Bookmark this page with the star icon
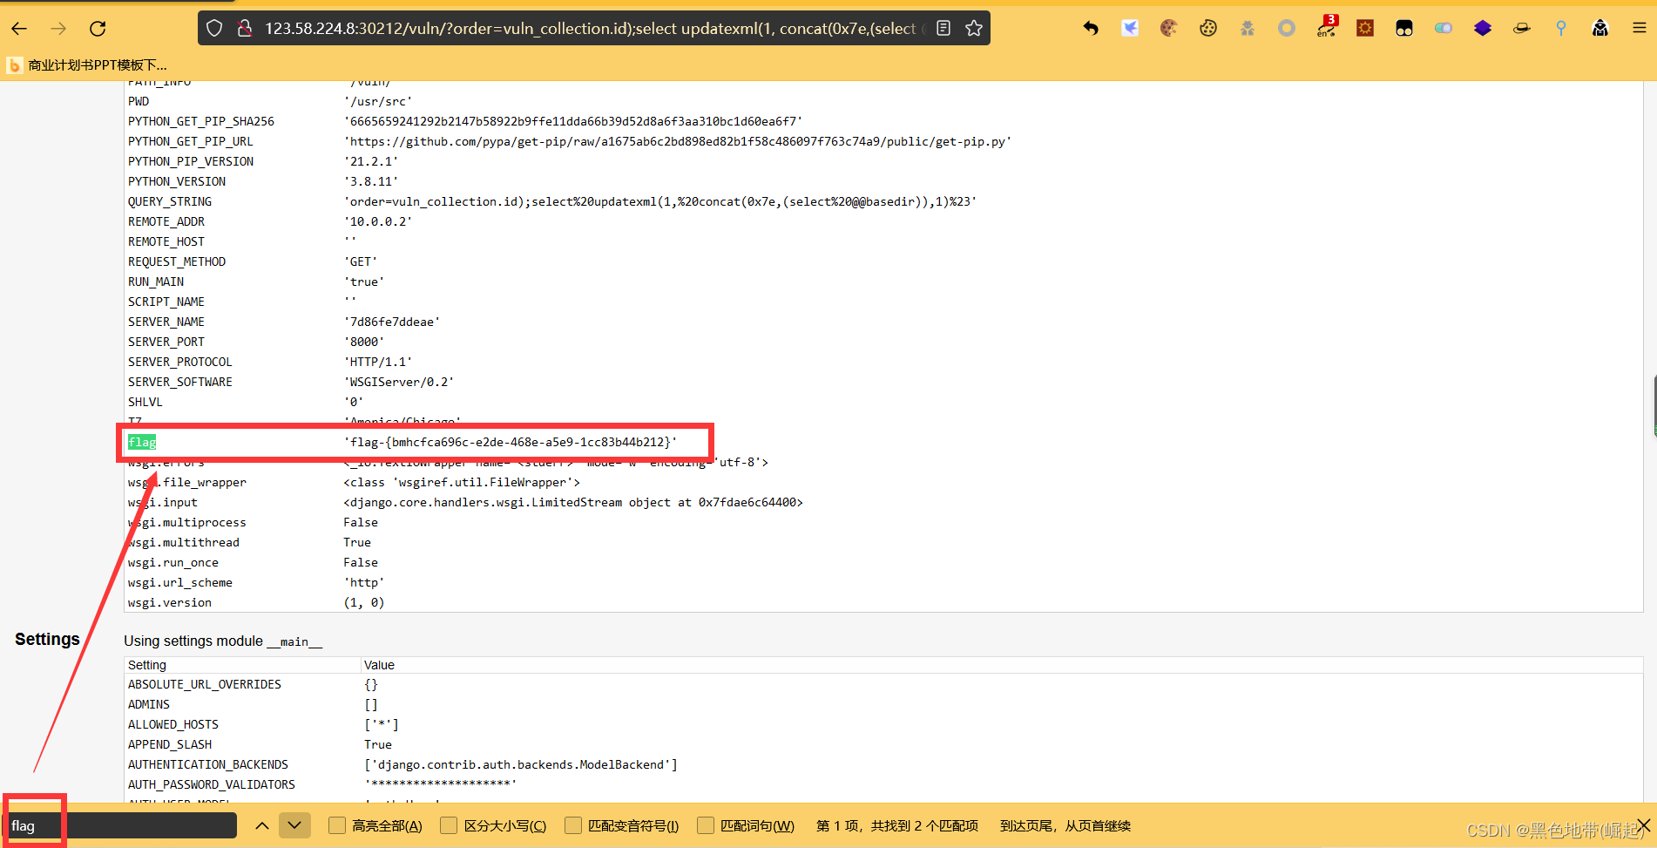 point(973,27)
